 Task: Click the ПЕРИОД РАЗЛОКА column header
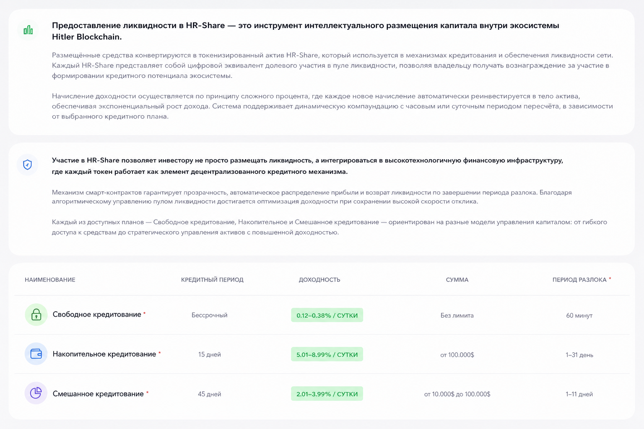click(579, 280)
